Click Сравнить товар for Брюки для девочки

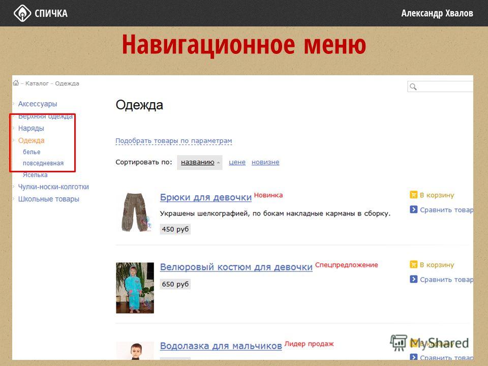click(x=447, y=210)
